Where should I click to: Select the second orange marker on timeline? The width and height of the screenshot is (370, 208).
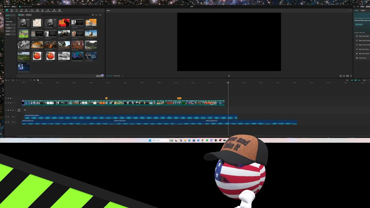click(x=179, y=98)
